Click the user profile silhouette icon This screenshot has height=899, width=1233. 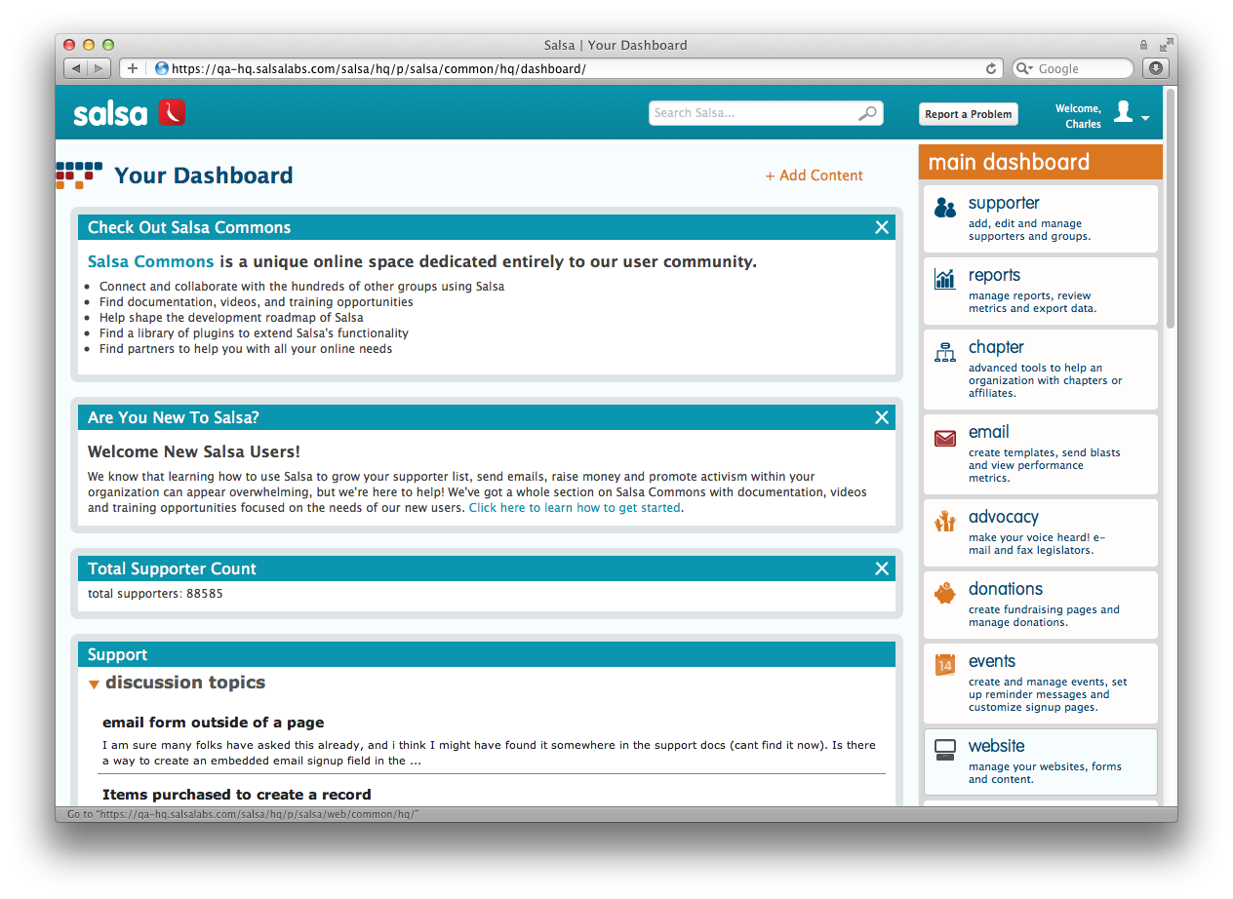pos(1123,111)
